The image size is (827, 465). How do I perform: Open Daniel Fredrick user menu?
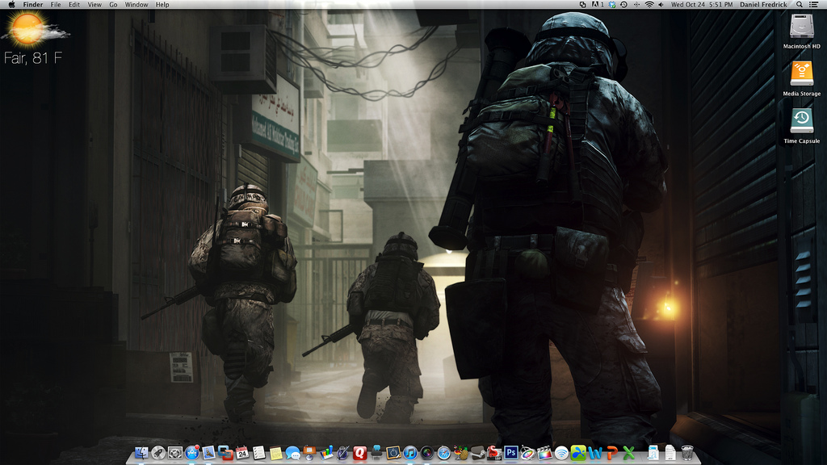pyautogui.click(x=763, y=4)
